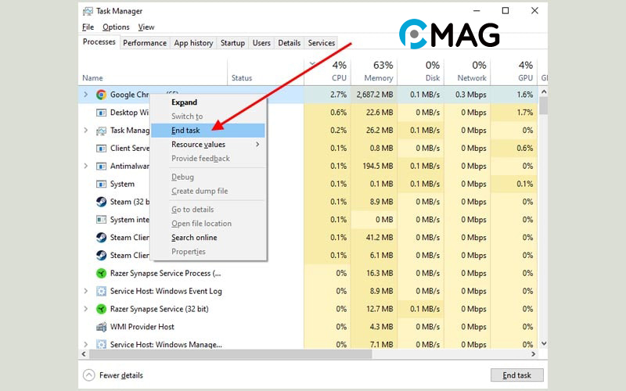Select Search online in context menu
Screen dimensions: 626x391
click(194, 238)
